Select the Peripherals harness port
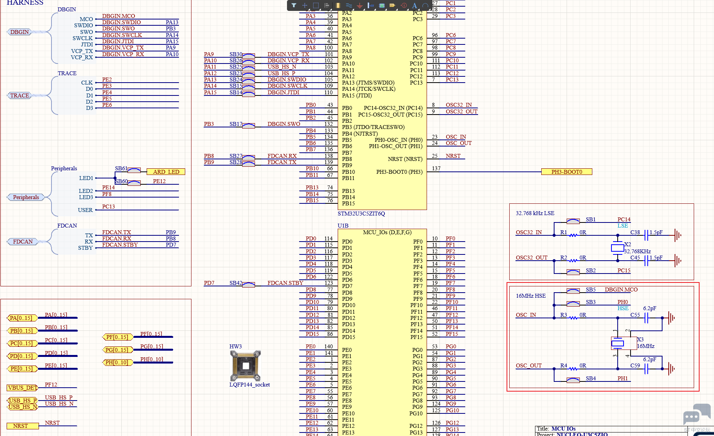 [26, 197]
